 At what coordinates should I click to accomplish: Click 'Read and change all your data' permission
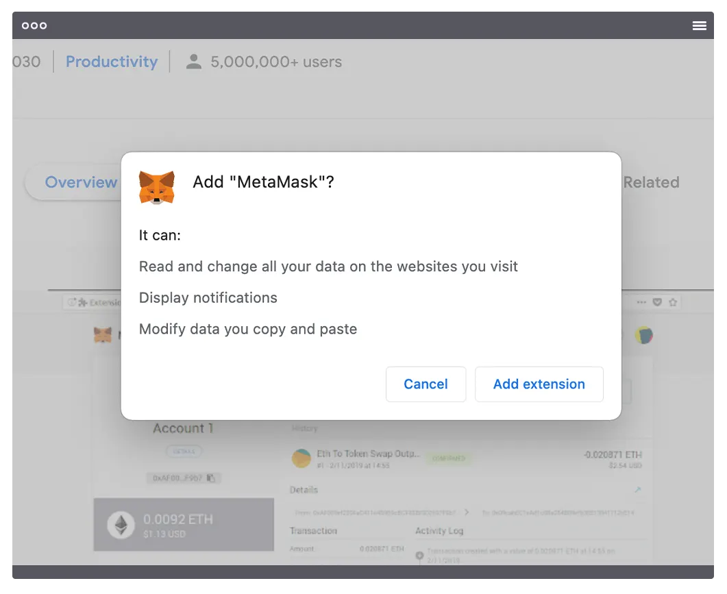coord(328,267)
